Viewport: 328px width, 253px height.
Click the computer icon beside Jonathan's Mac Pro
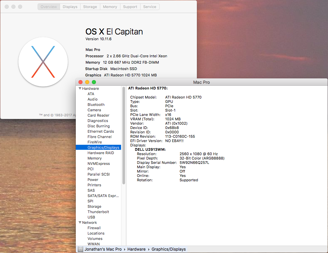(x=80, y=249)
